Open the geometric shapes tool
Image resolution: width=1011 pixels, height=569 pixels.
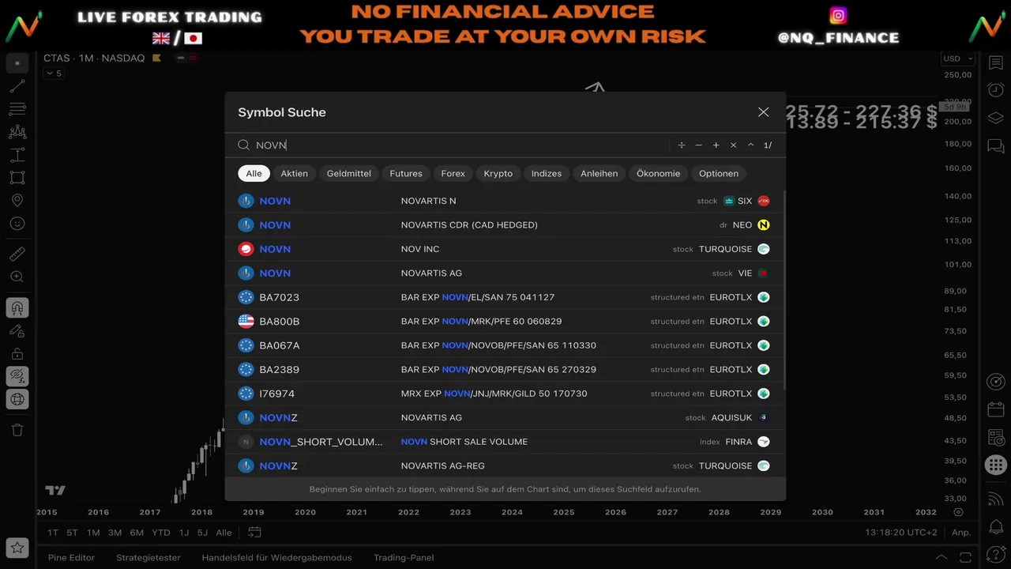coord(17,178)
